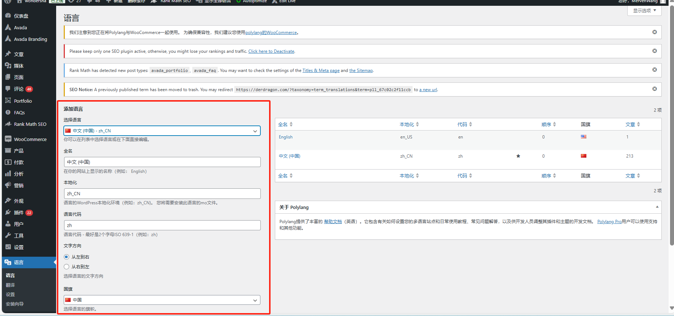
Task: Expand the 显示选项 screen options
Action: (x=644, y=10)
